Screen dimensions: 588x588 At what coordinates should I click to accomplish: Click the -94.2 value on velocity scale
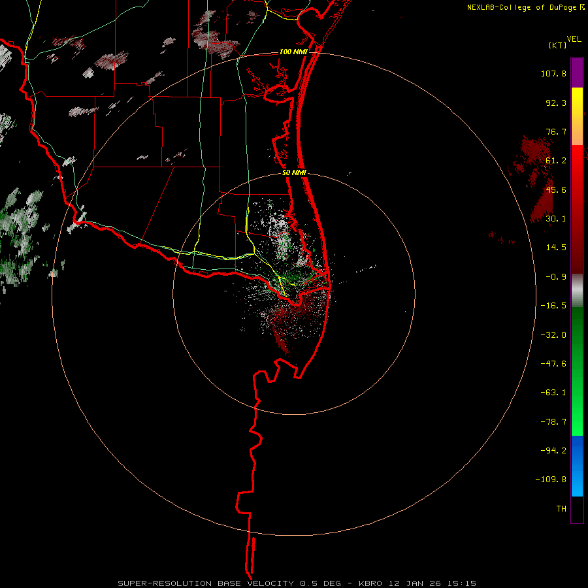pyautogui.click(x=553, y=451)
